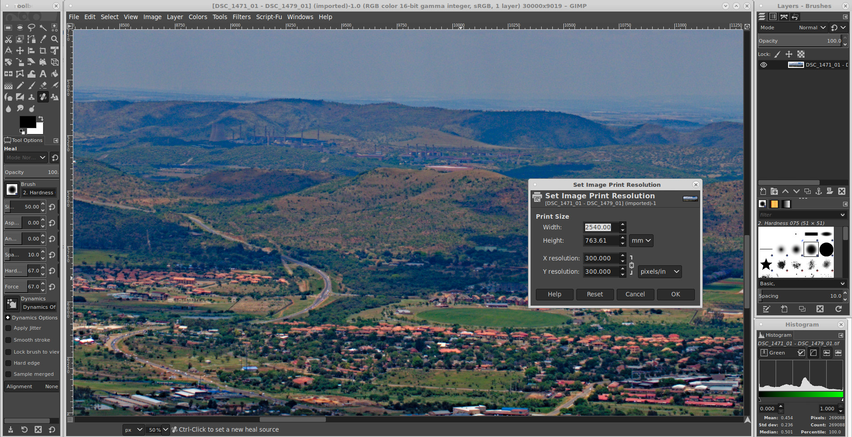Open the mm print size unit dropdown

(x=641, y=240)
